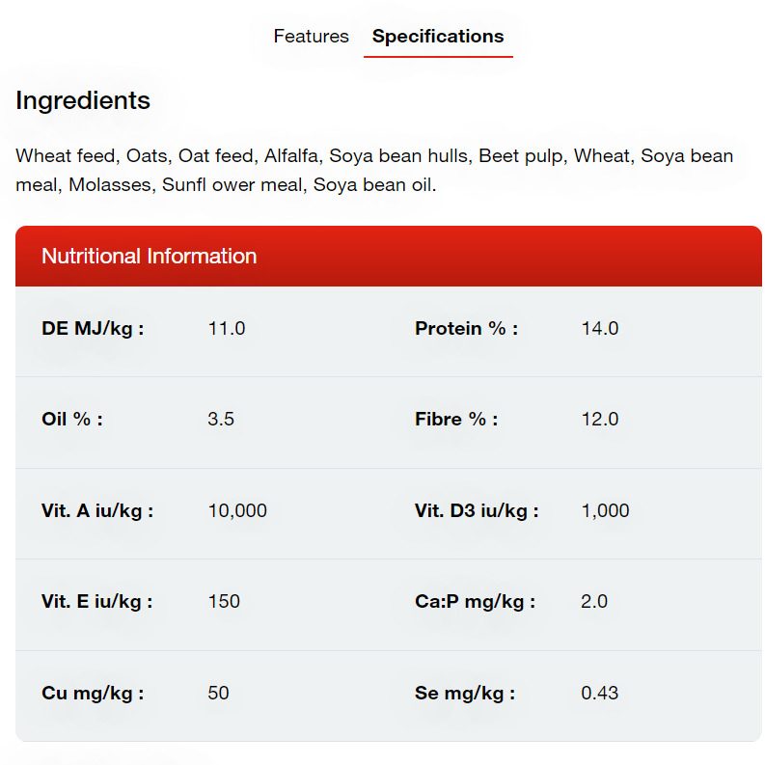Click the Oil % label
The image size is (765, 765).
coord(72,420)
